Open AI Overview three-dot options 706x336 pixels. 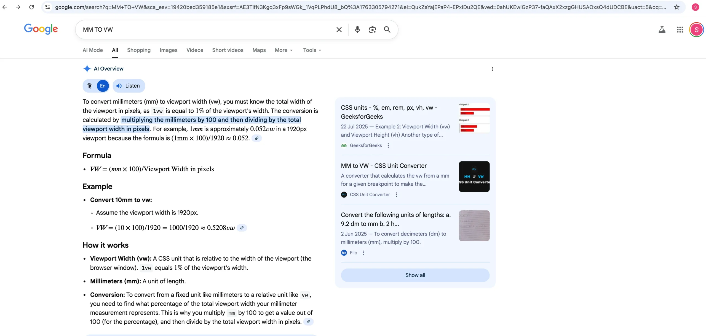click(x=492, y=69)
